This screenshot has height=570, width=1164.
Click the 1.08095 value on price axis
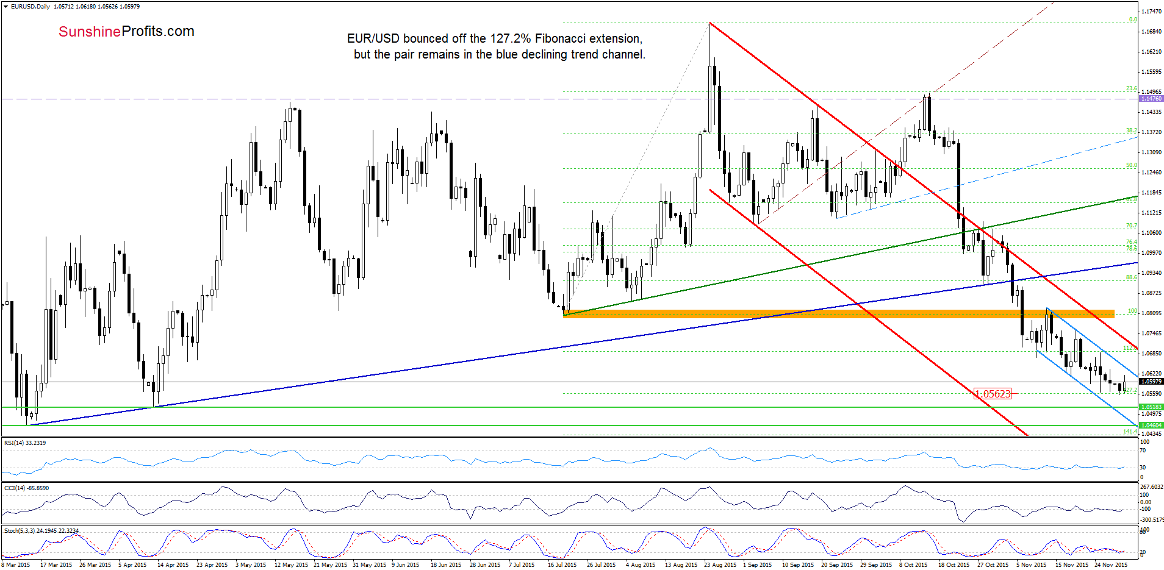[1151, 313]
